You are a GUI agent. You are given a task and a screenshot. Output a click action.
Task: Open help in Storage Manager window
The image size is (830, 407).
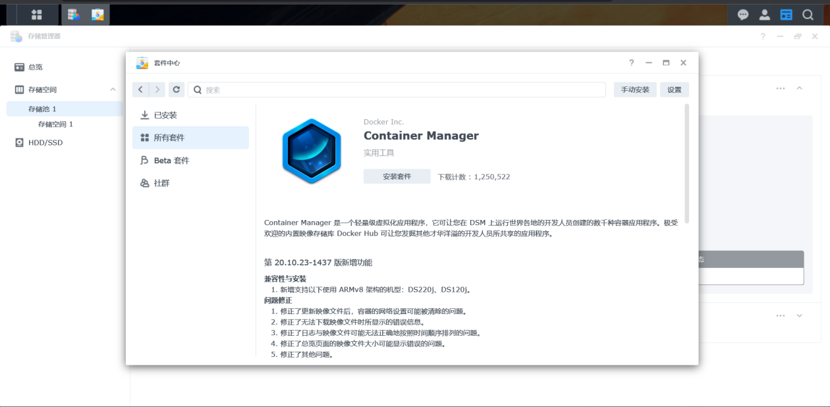[763, 36]
